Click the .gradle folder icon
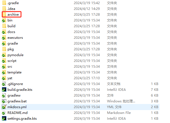The image size is (170, 123). [x=4, y=3]
